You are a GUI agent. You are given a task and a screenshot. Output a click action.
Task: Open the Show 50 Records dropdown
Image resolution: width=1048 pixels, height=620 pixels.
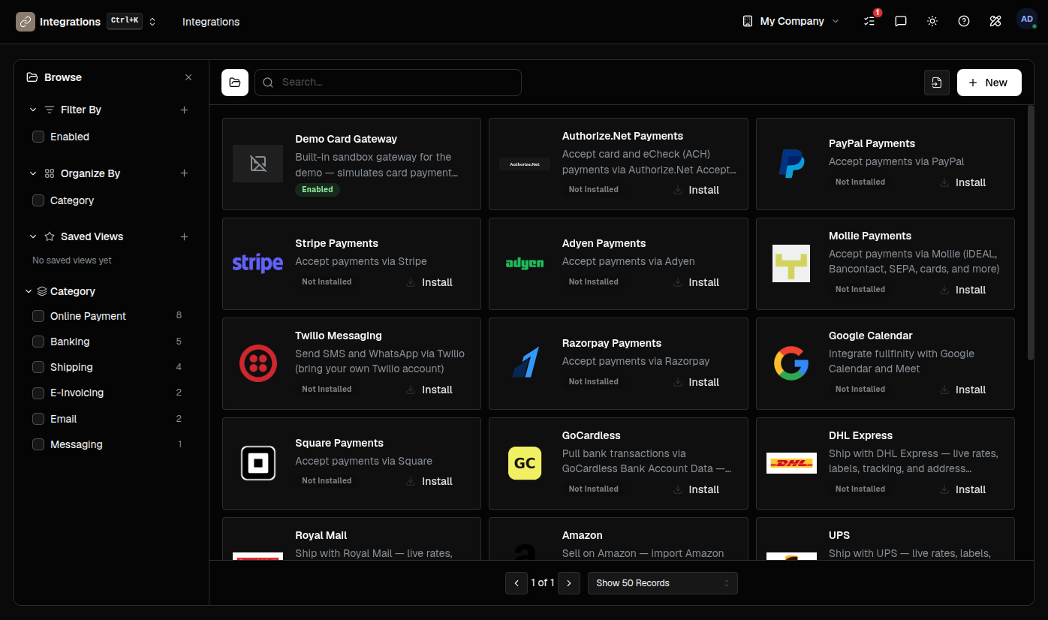click(x=663, y=583)
